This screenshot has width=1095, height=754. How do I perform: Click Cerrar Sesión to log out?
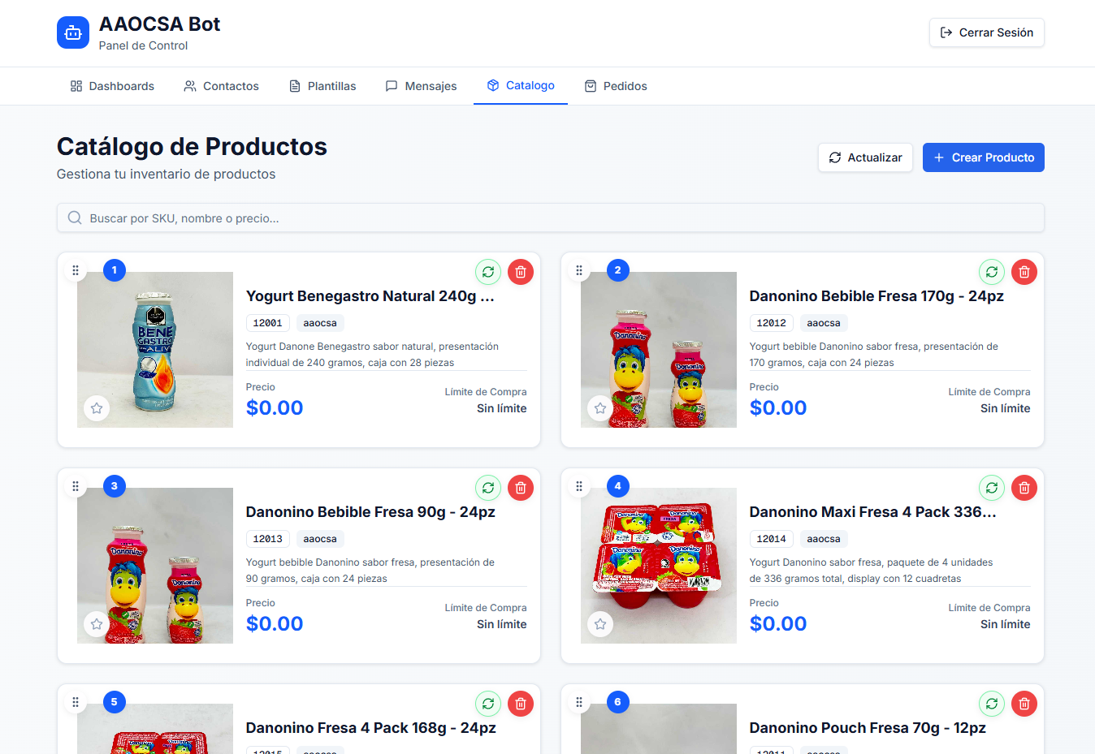click(987, 32)
